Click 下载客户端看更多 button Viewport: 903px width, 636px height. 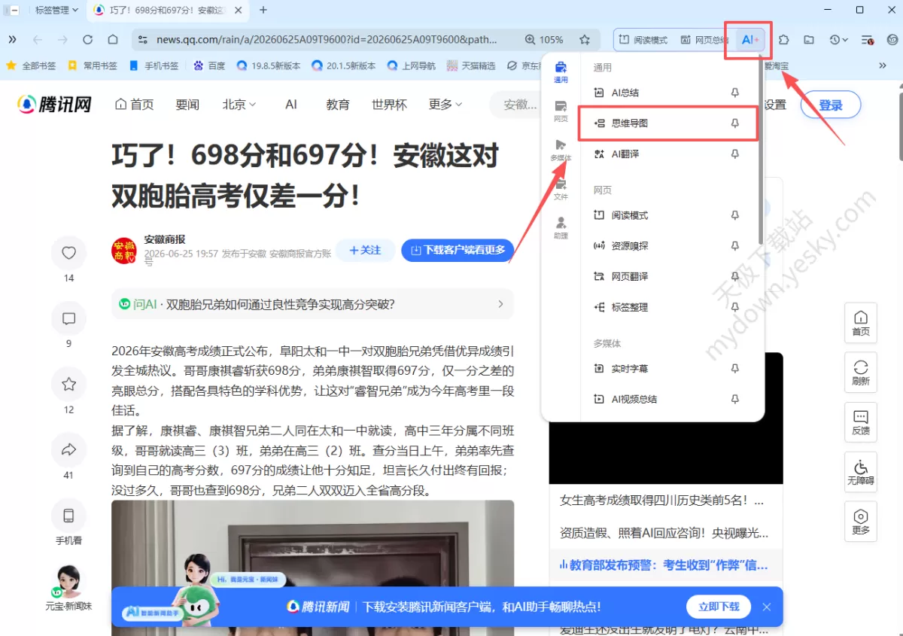[x=458, y=250]
